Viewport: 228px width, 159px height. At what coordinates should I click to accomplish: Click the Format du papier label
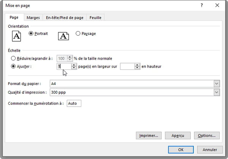24,84
